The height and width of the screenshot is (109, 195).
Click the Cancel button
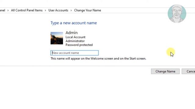pyautogui.click(x=188, y=71)
